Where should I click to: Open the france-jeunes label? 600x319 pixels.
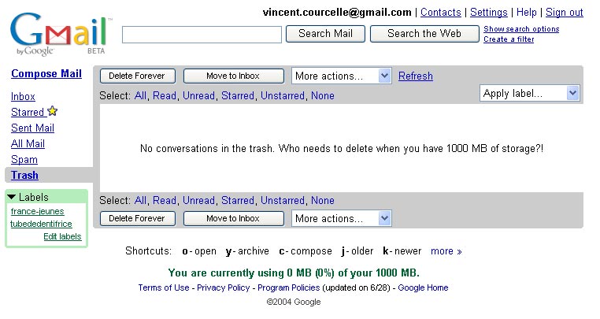37,211
